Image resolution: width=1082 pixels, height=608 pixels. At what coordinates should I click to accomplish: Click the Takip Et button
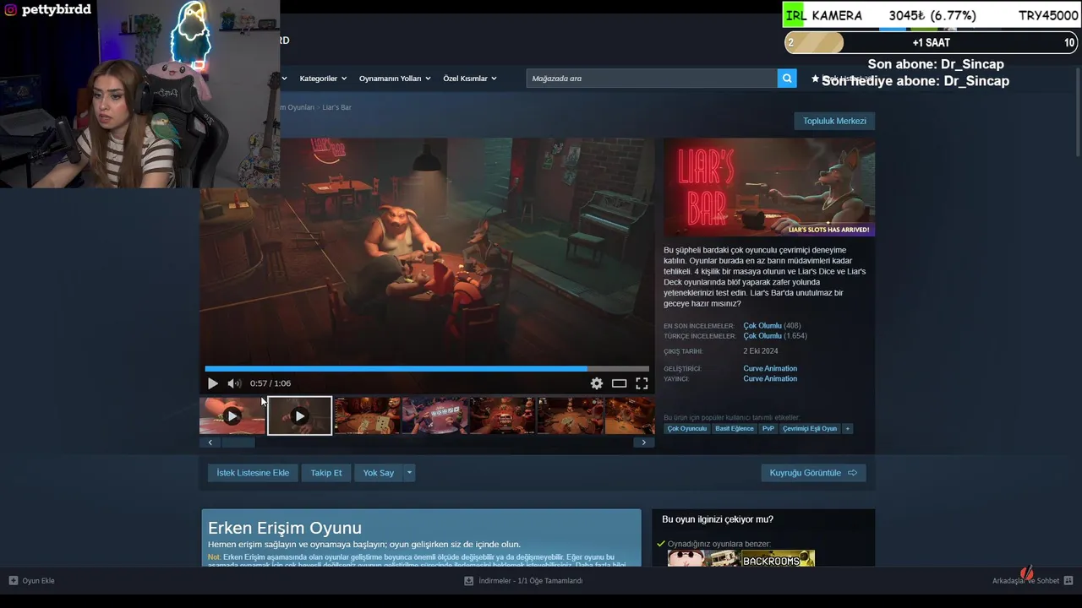326,473
